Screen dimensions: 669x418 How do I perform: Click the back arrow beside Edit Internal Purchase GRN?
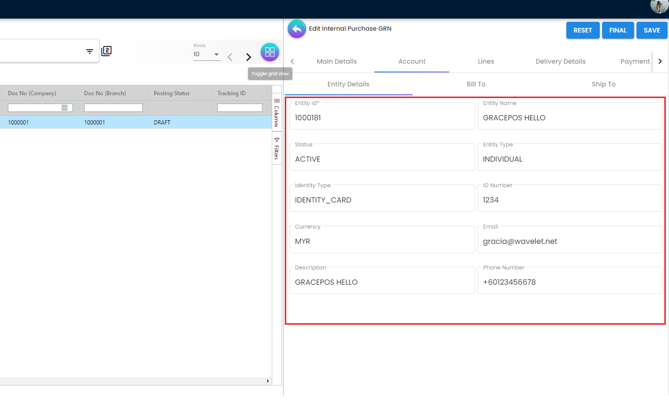pos(297,29)
